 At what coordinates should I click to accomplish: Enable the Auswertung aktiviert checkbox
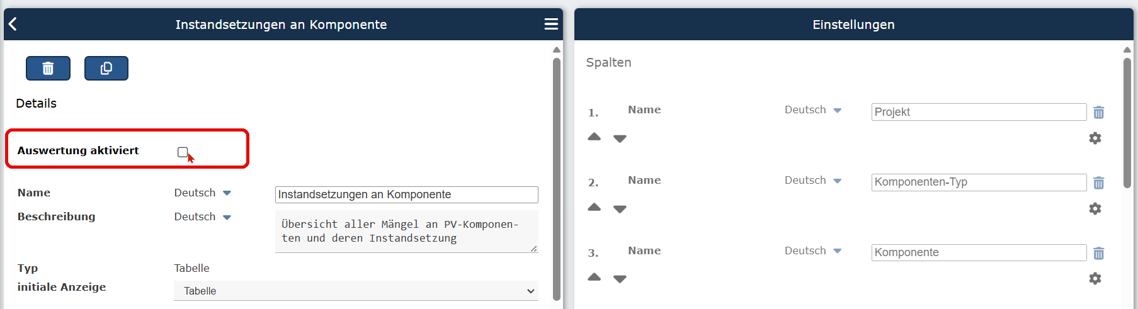click(183, 152)
